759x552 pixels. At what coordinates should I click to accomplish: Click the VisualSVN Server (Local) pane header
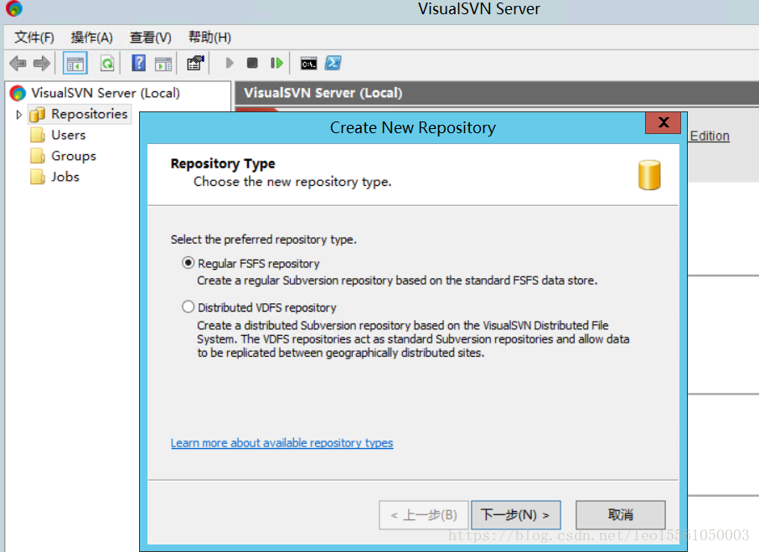pos(497,93)
